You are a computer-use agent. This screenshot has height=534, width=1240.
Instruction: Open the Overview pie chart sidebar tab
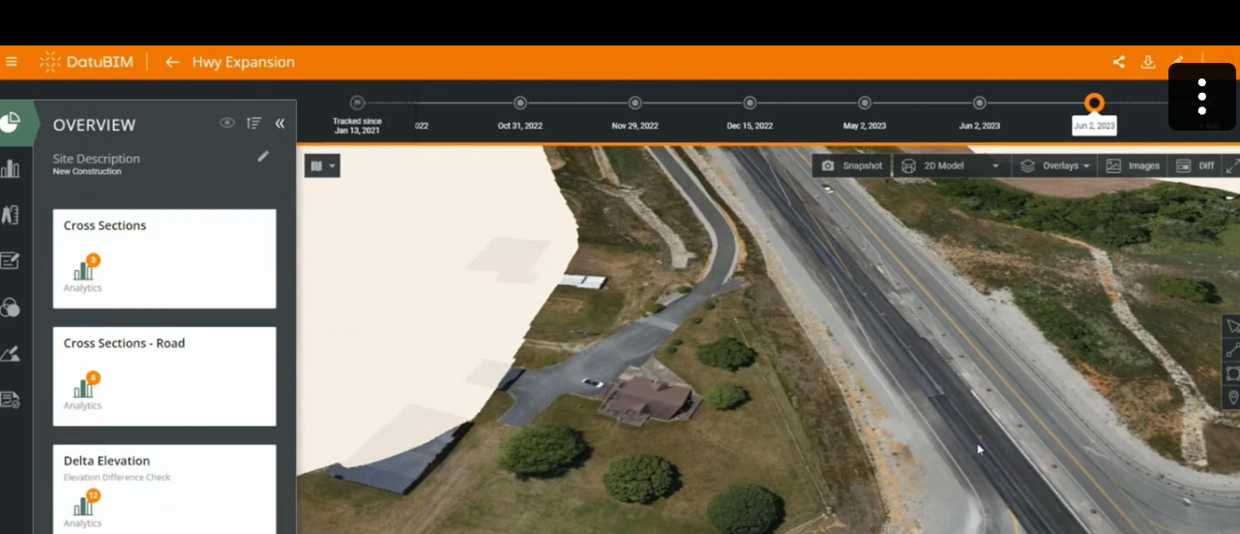click(x=11, y=123)
